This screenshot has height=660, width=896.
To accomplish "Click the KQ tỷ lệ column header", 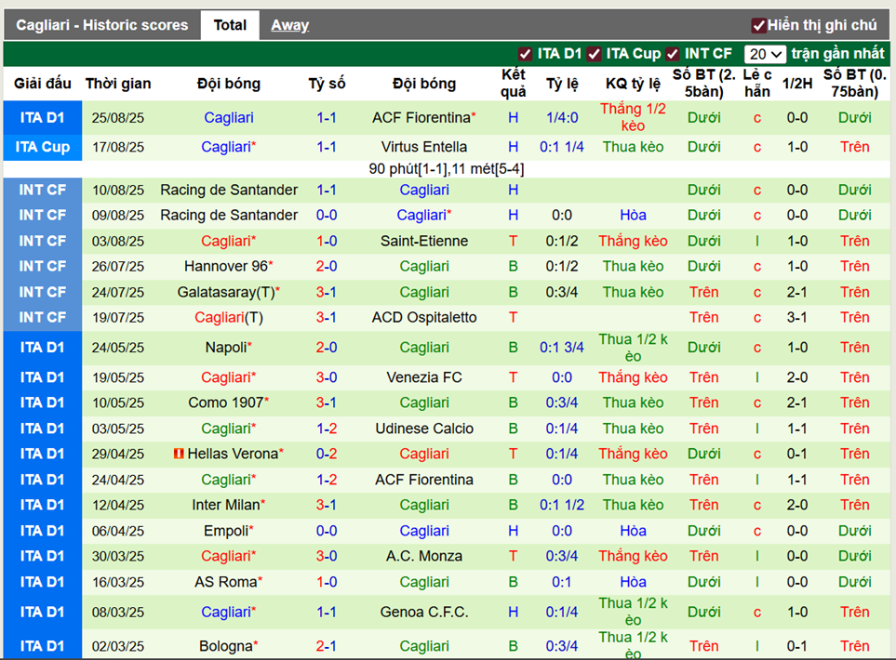I will pos(633,84).
